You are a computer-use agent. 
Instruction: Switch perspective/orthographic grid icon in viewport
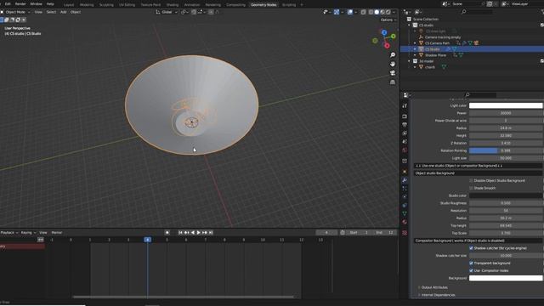393,82
